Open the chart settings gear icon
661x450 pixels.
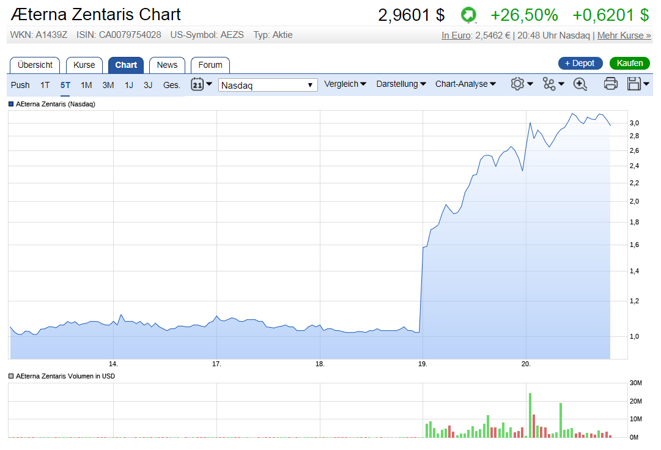click(x=517, y=84)
